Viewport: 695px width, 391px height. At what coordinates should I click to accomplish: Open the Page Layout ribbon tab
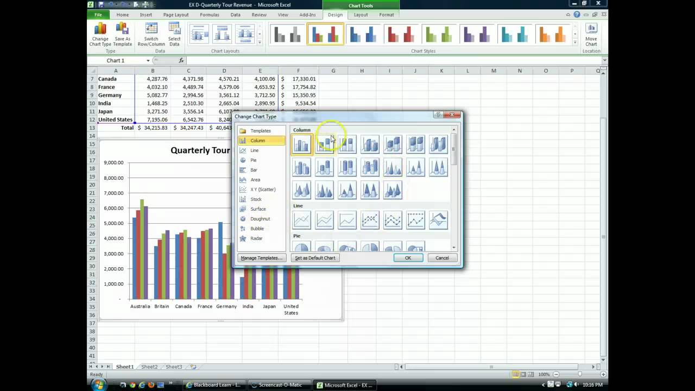click(176, 15)
